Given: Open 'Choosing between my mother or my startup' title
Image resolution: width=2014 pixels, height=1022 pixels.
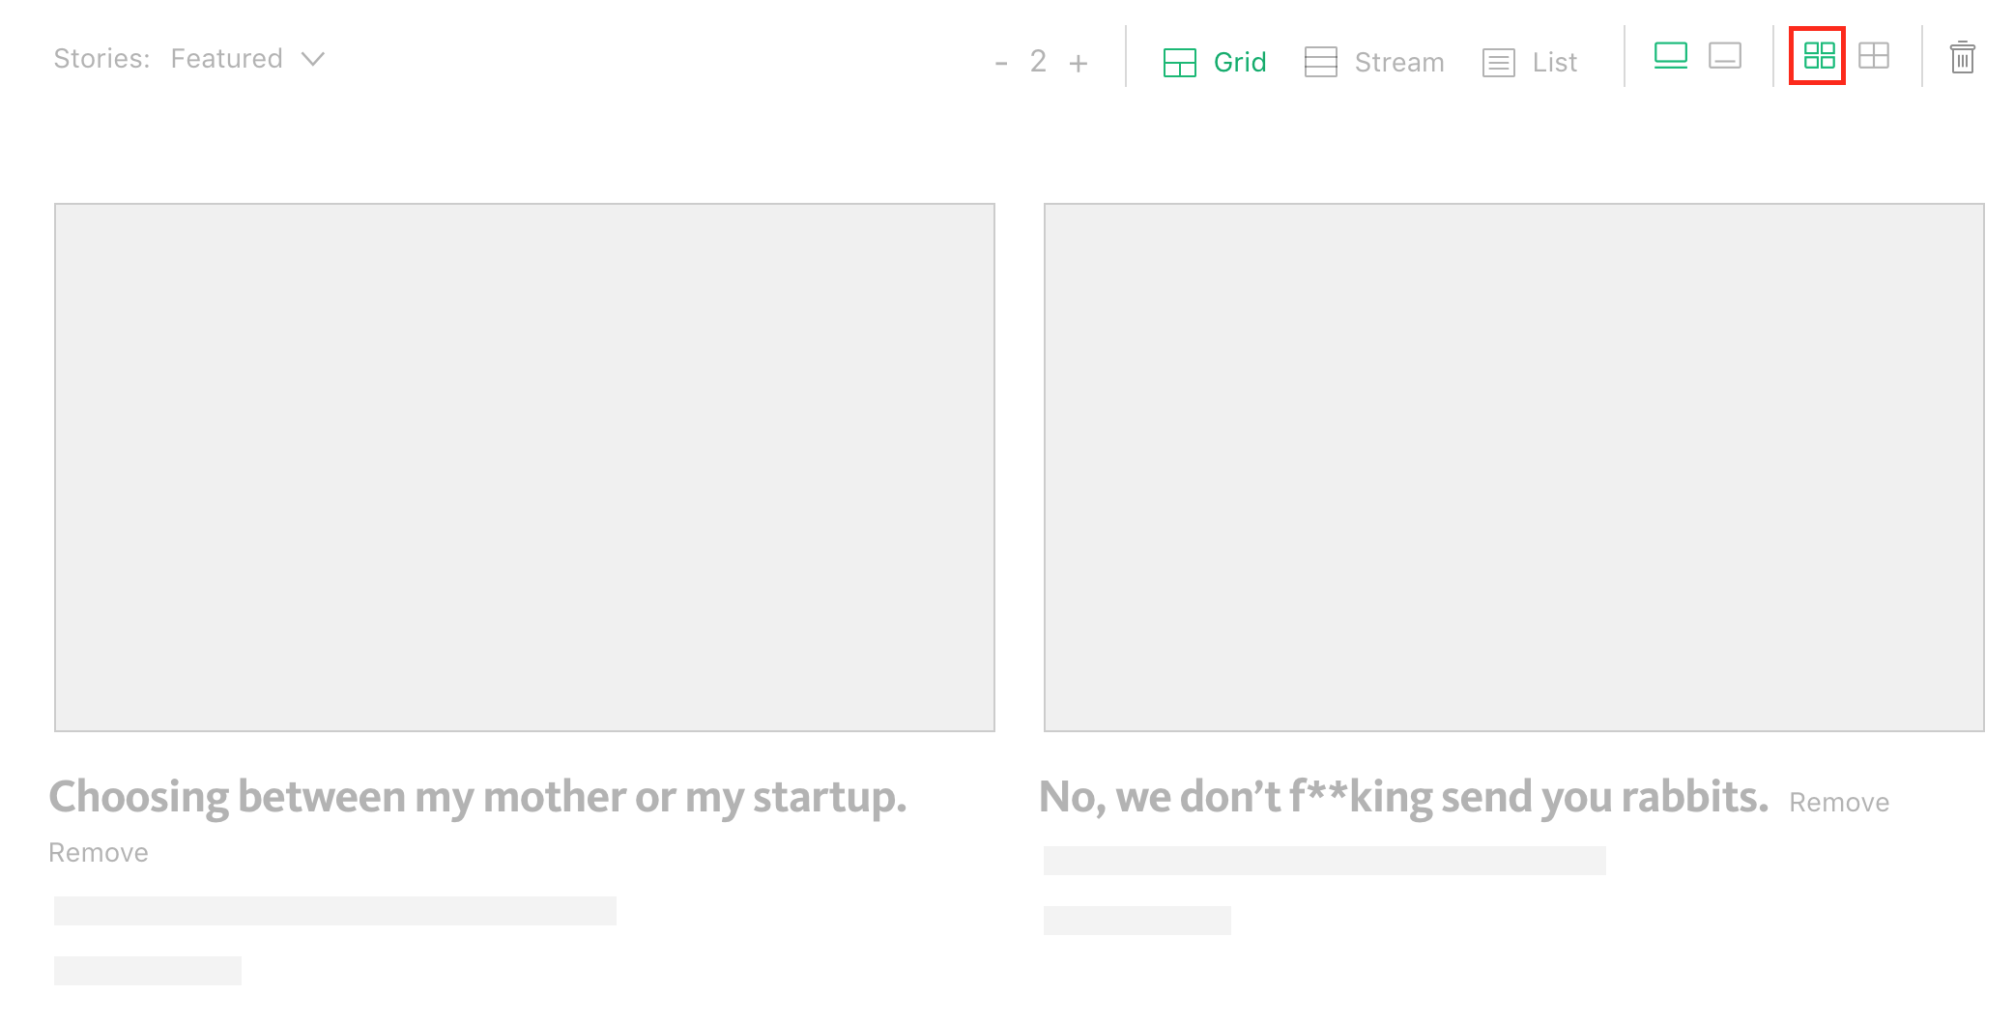Looking at the screenshot, I should tap(478, 798).
